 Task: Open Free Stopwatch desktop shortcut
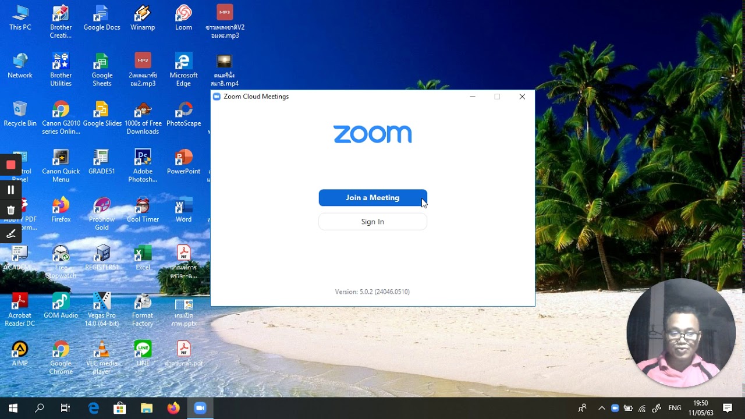[61, 262]
